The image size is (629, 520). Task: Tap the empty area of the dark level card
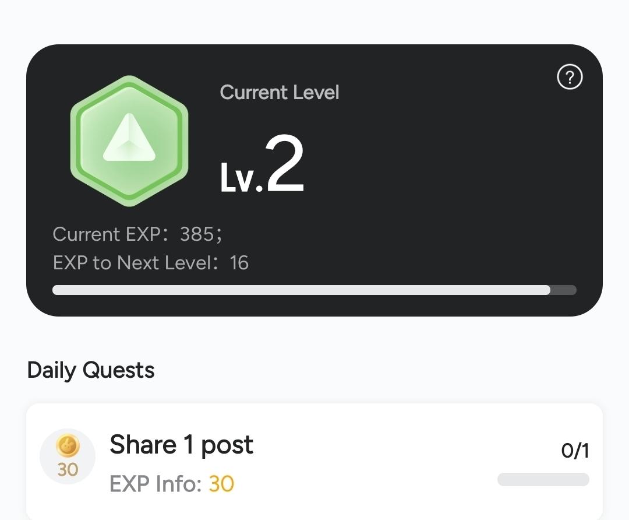tap(454, 175)
